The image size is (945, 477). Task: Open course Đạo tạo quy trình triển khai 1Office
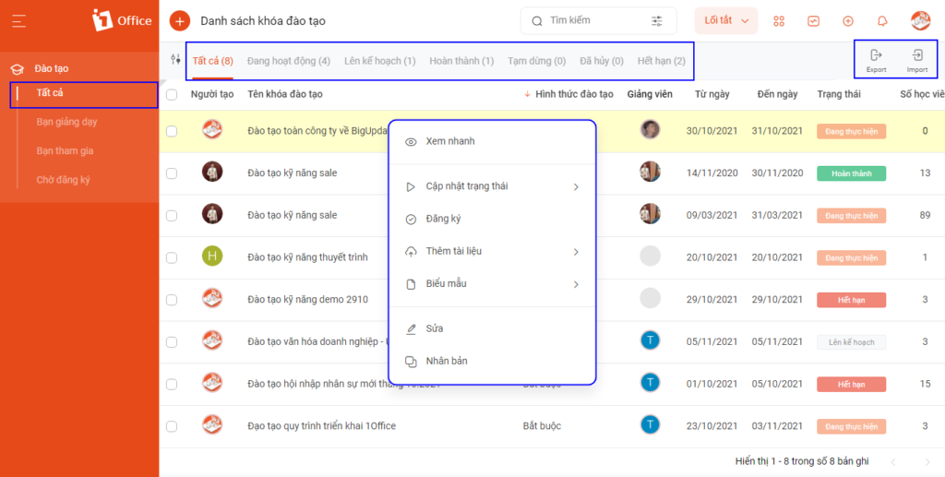pyautogui.click(x=321, y=426)
